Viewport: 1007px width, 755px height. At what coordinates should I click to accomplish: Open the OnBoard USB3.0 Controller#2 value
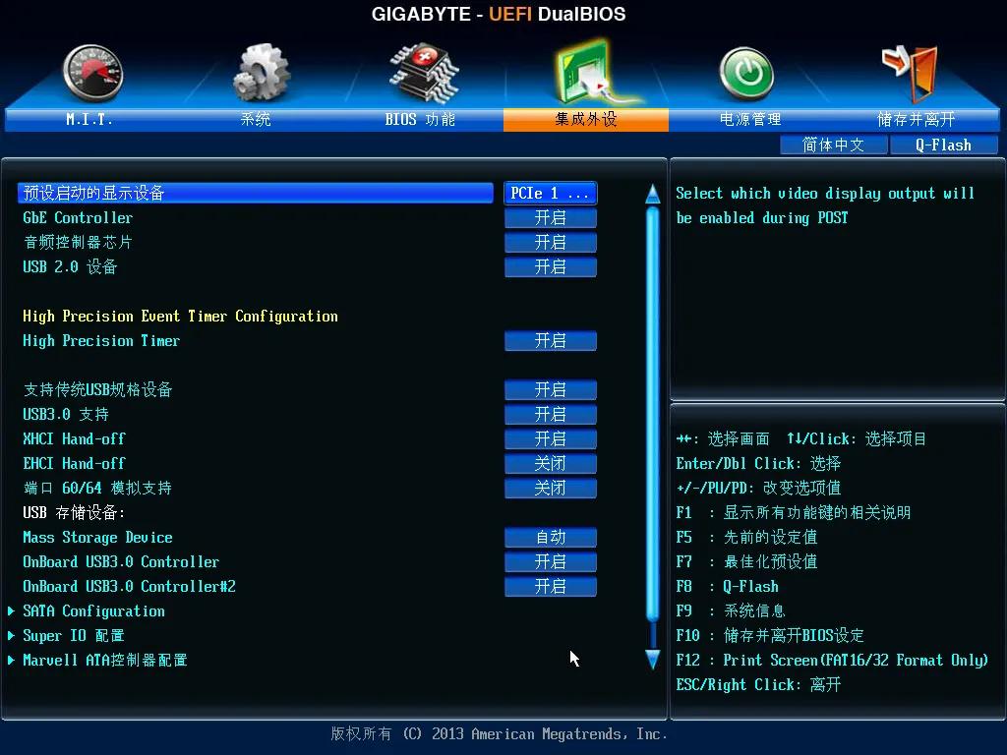(x=551, y=586)
